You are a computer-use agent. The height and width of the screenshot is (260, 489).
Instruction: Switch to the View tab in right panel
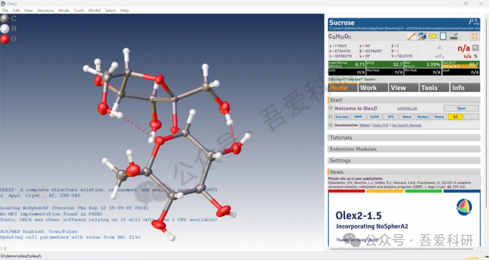click(x=403, y=88)
